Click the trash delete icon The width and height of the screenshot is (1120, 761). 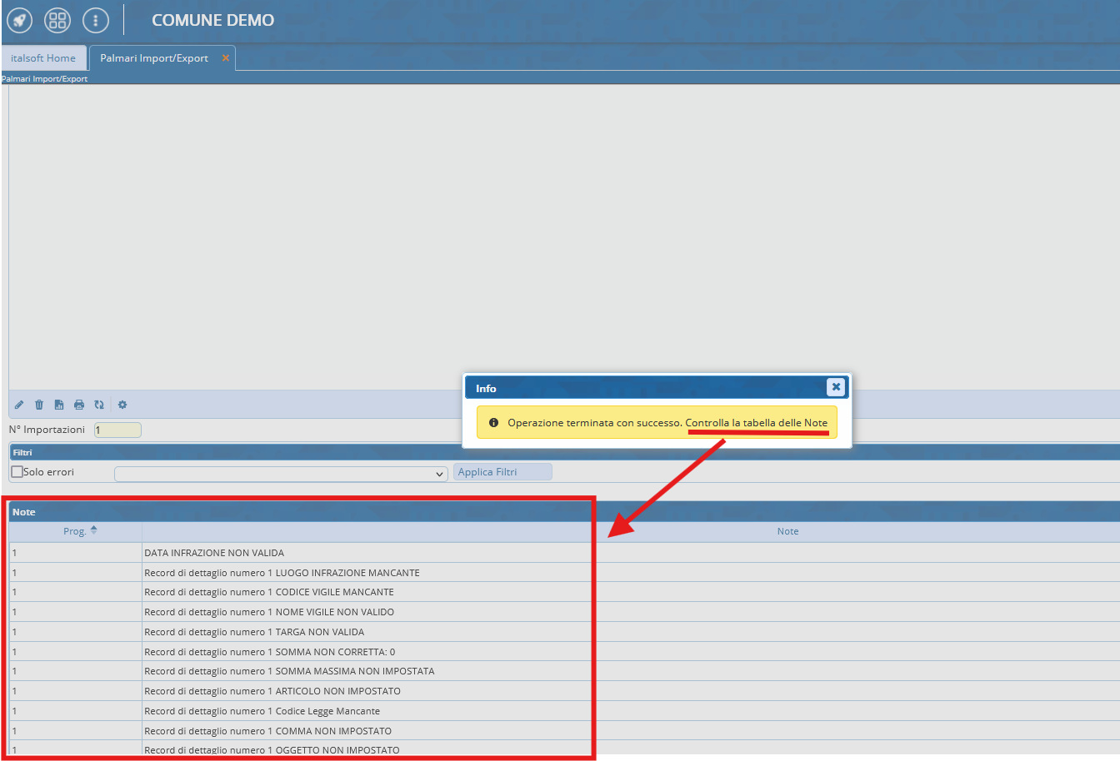pyautogui.click(x=39, y=405)
